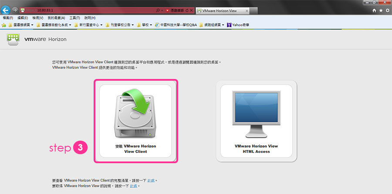Screen dimensions: 392x194
Task: Open the Yahoo奇摩 bookmark
Action: (238, 25)
